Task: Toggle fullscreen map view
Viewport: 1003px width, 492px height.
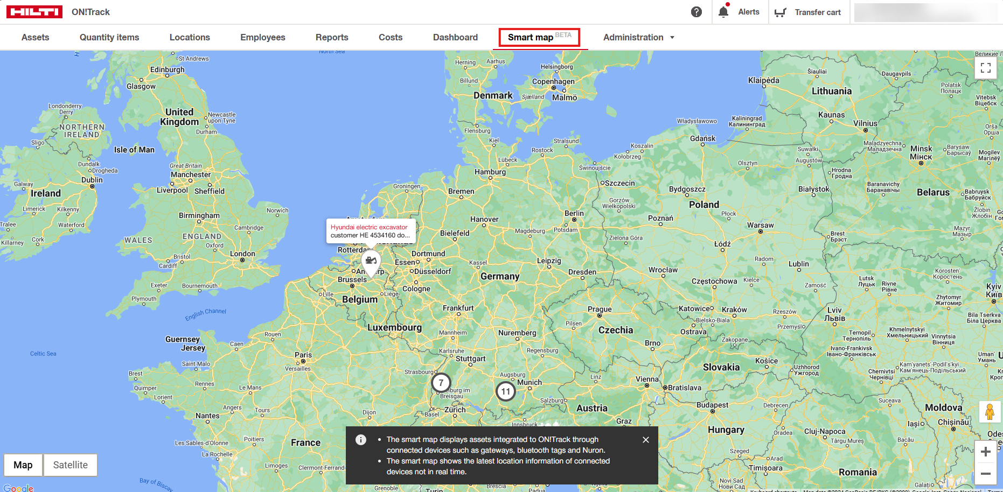Action: point(985,68)
